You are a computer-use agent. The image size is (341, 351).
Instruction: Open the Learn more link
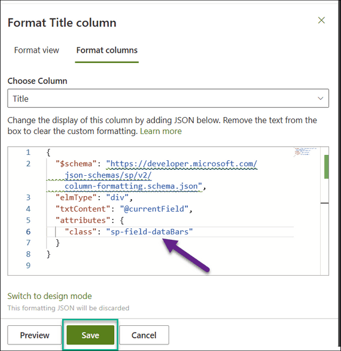tap(161, 131)
